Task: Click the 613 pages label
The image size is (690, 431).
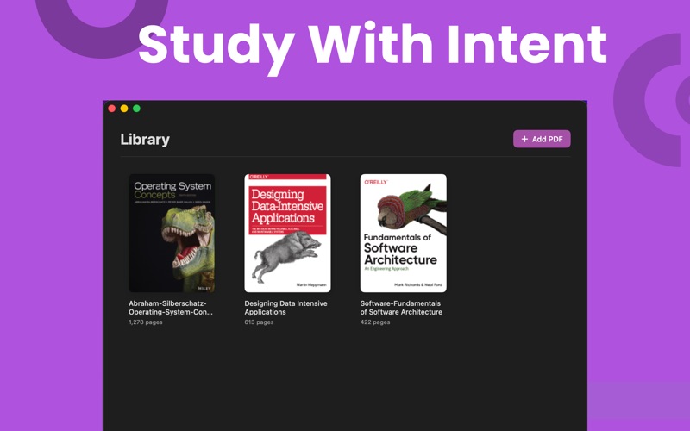Action: click(259, 322)
